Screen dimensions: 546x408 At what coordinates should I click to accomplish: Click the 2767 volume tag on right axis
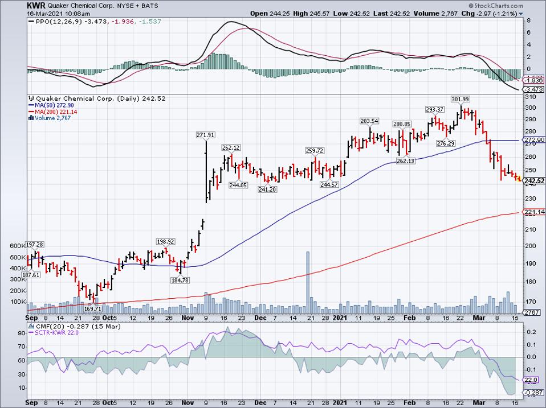[532, 312]
